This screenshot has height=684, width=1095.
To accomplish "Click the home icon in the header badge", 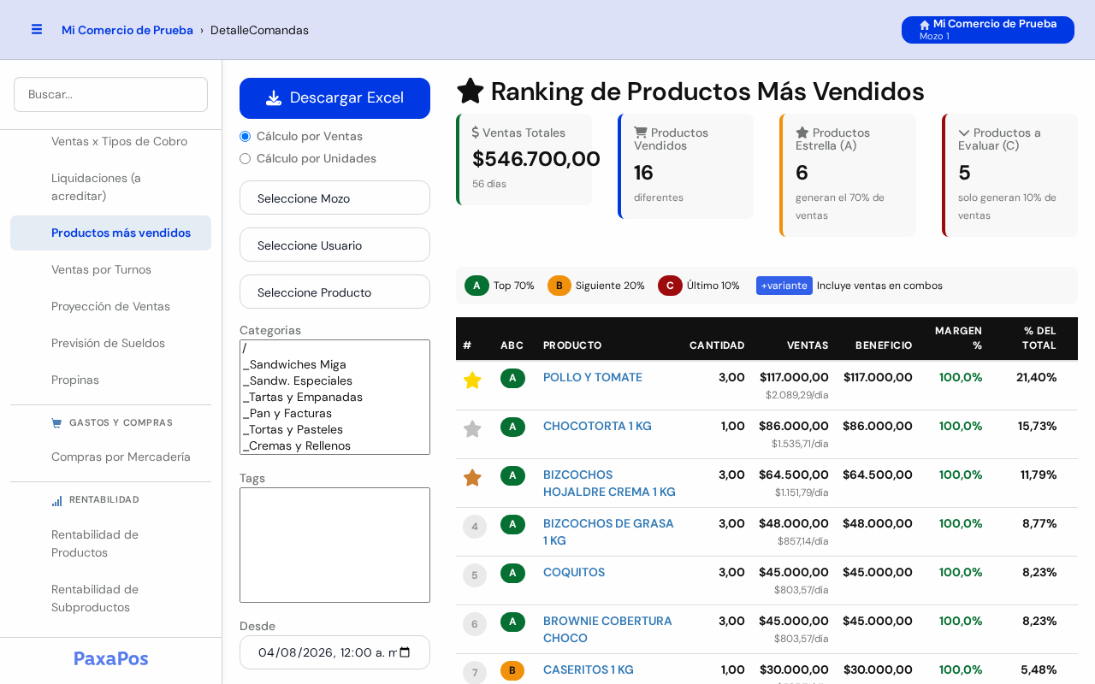I will (x=925, y=25).
